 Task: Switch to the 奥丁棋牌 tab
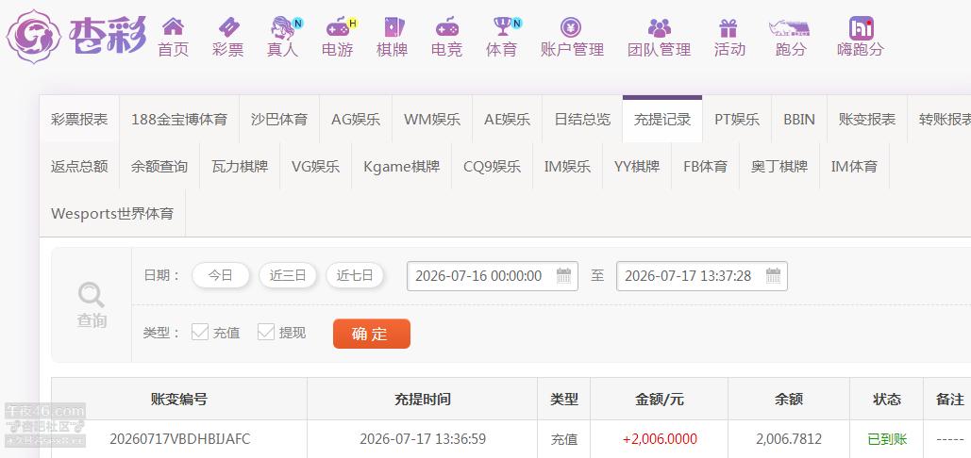click(779, 166)
